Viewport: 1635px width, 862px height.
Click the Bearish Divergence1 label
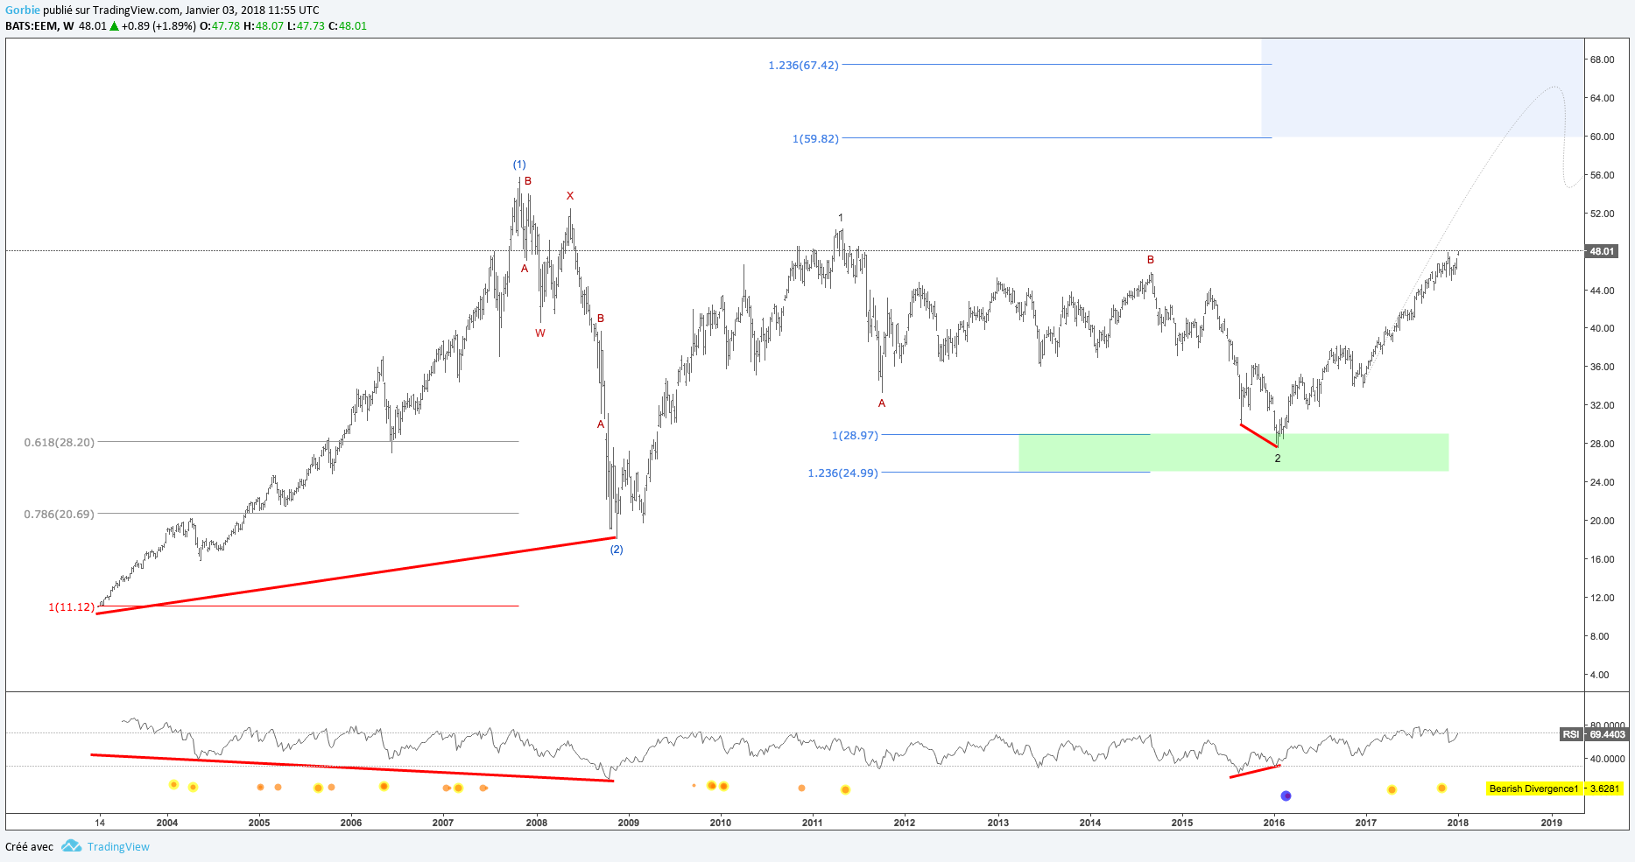(x=1533, y=788)
